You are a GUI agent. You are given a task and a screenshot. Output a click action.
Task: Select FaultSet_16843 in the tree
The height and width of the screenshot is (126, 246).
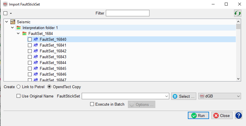pyautogui.click(x=51, y=57)
